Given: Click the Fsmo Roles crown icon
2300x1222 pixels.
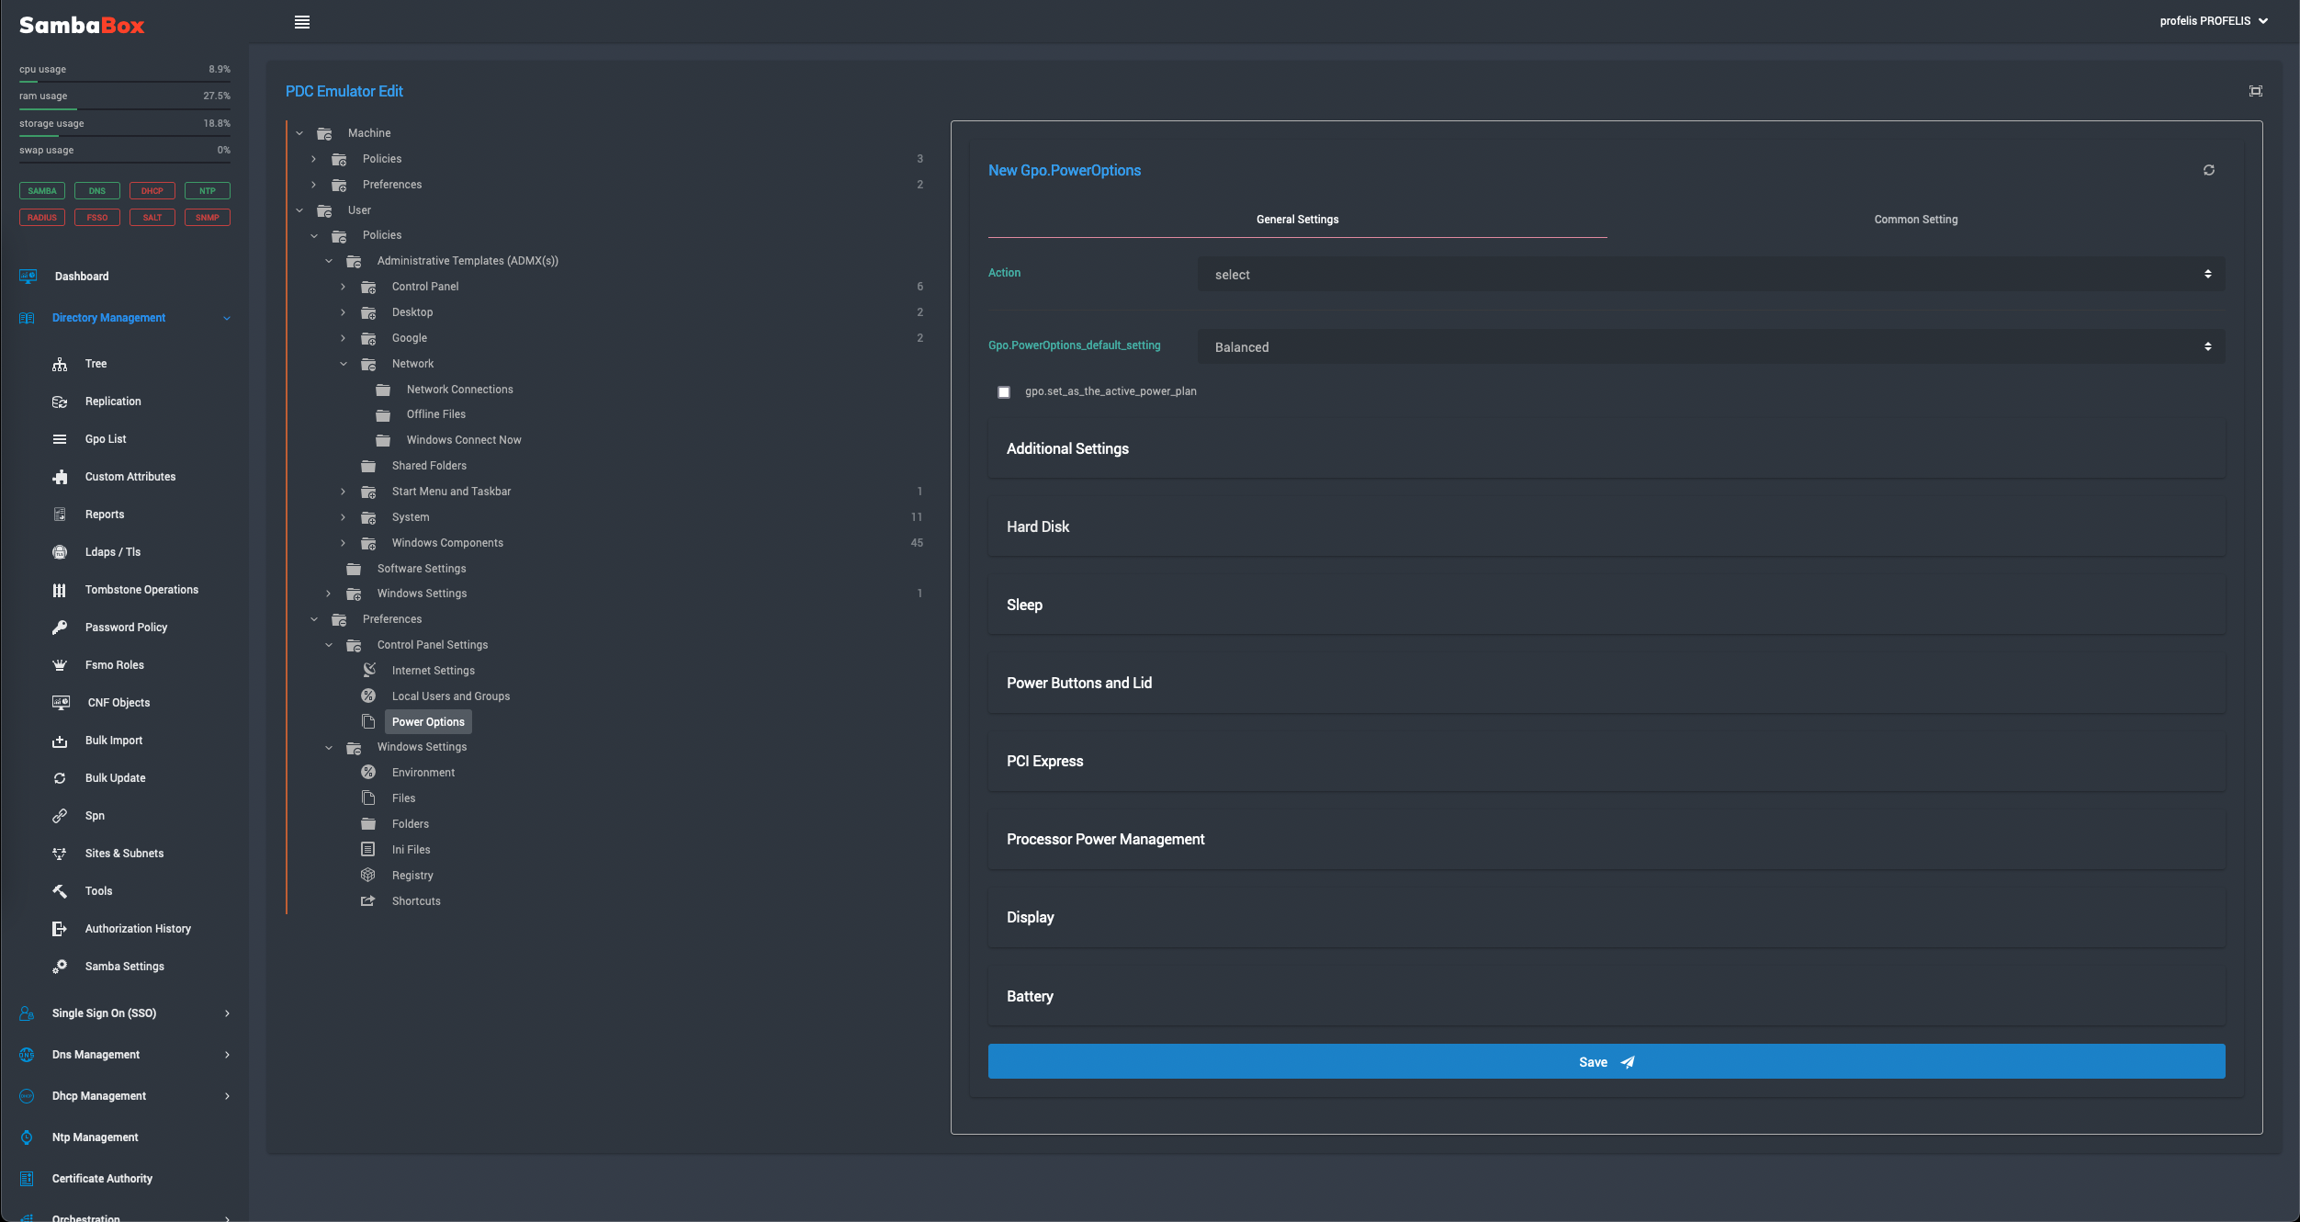Looking at the screenshot, I should (x=60, y=665).
